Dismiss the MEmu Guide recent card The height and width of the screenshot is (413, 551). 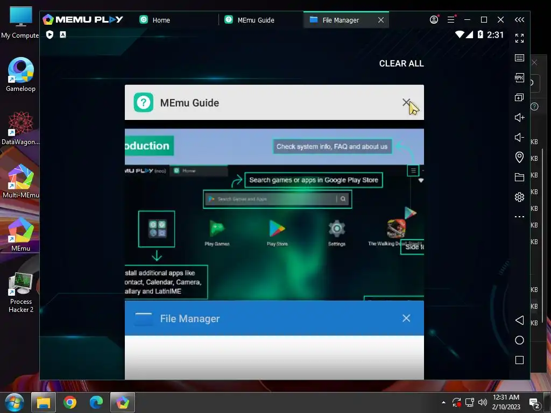click(x=406, y=102)
